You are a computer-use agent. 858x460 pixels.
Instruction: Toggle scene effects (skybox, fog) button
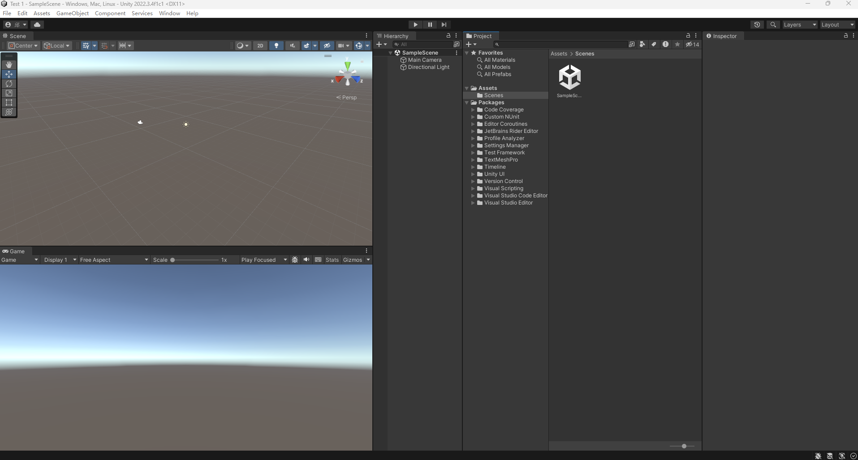pos(306,46)
